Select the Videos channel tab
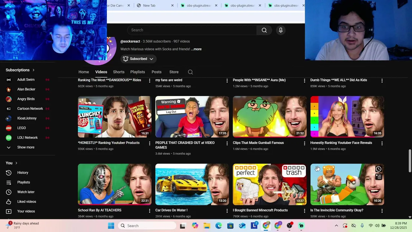Viewport: 412px width, 232px height. click(x=101, y=72)
